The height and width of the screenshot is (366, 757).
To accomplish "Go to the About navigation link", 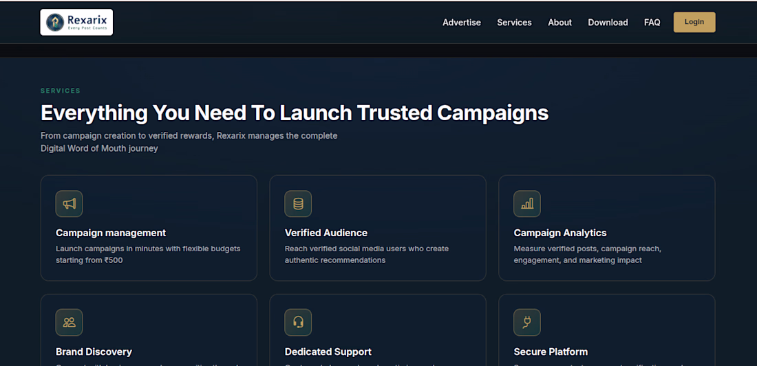I will 559,23.
